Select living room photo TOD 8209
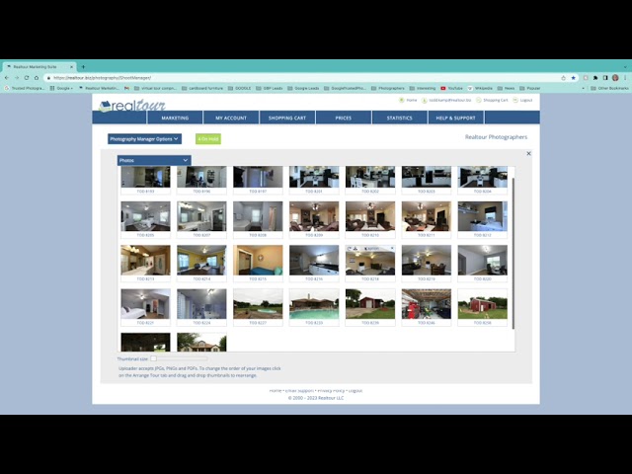The width and height of the screenshot is (632, 474). [x=314, y=216]
